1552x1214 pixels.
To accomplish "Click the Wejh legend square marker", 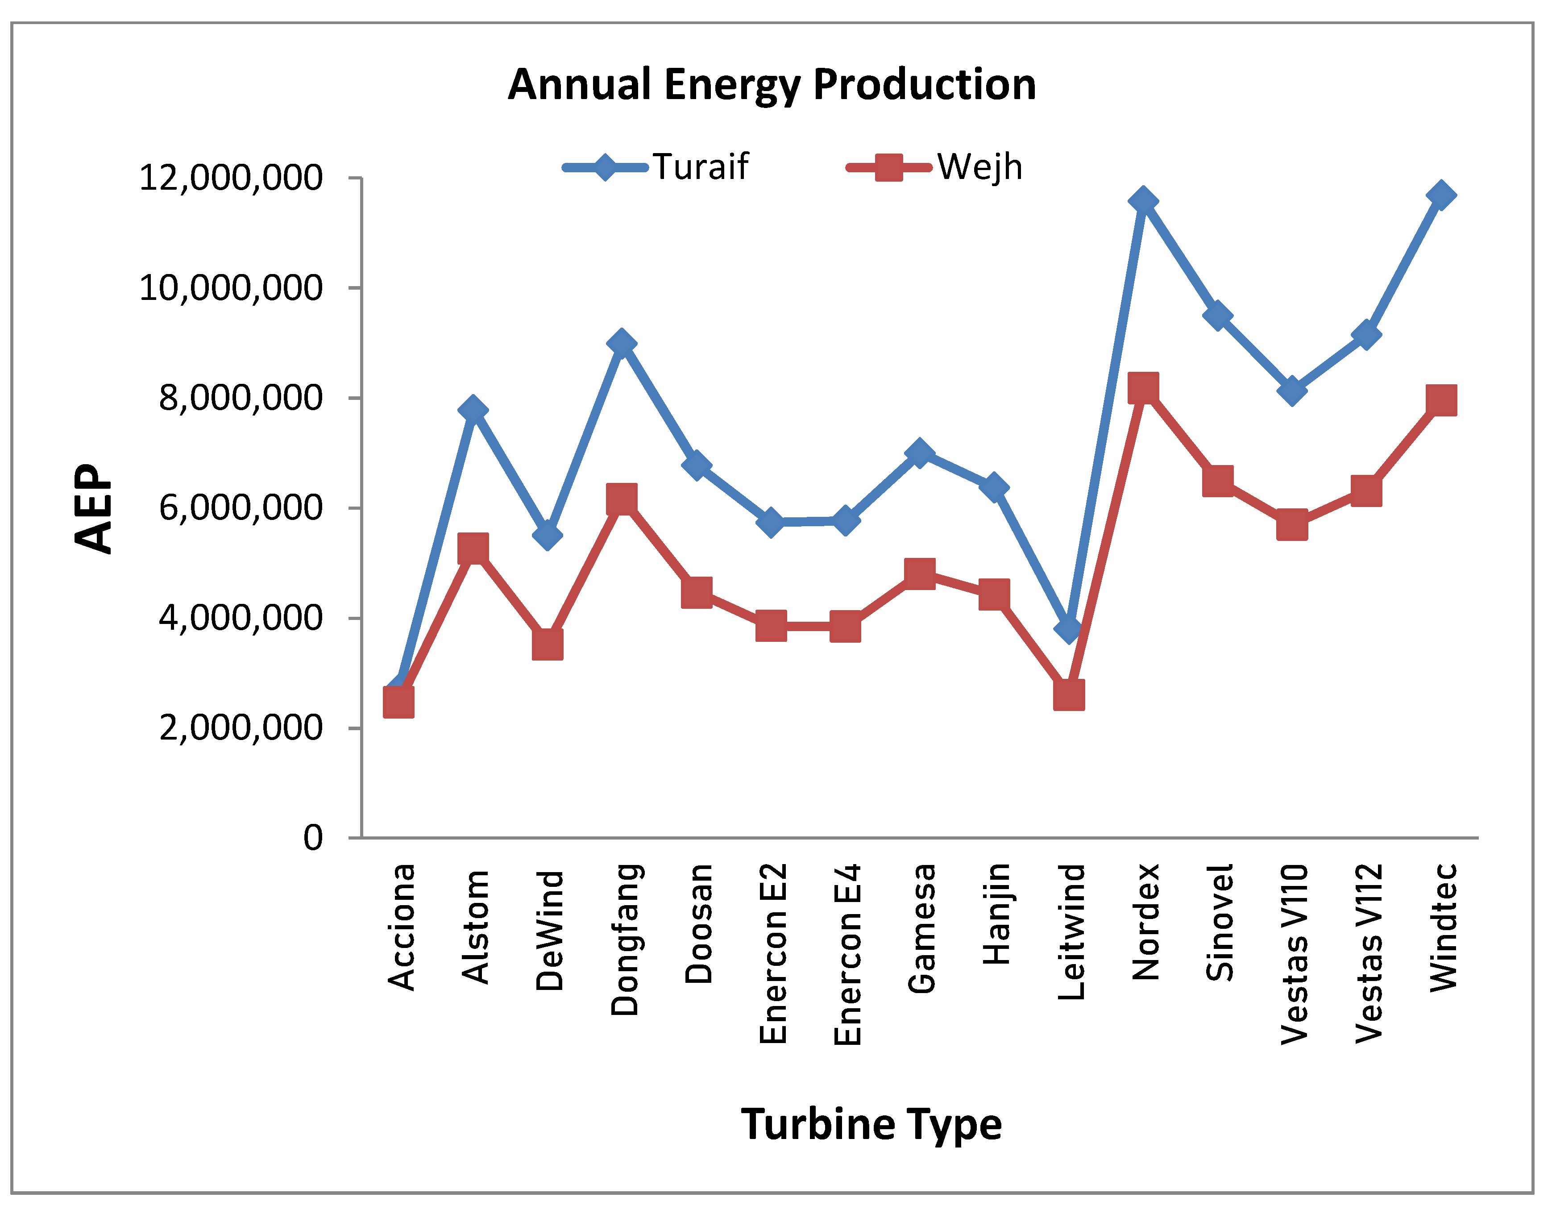I will coord(888,168).
